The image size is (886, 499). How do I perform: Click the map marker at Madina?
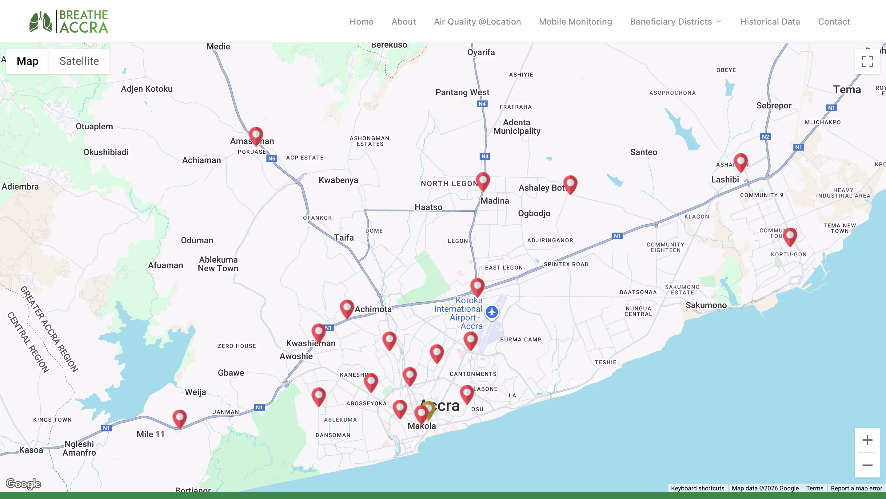pyautogui.click(x=483, y=181)
